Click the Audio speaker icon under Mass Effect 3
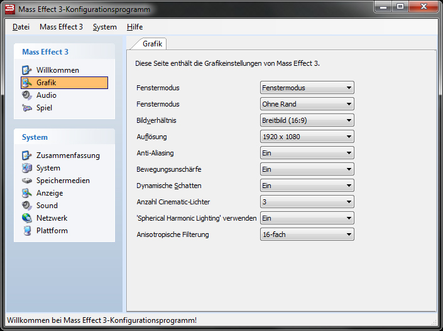This screenshot has width=443, height=331. coord(27,95)
